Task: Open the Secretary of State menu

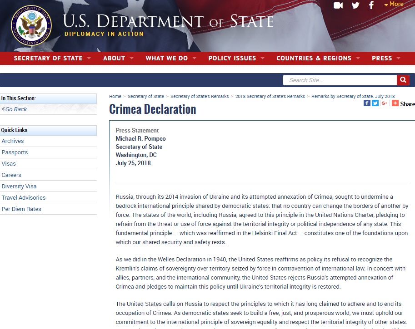Action: click(x=48, y=58)
